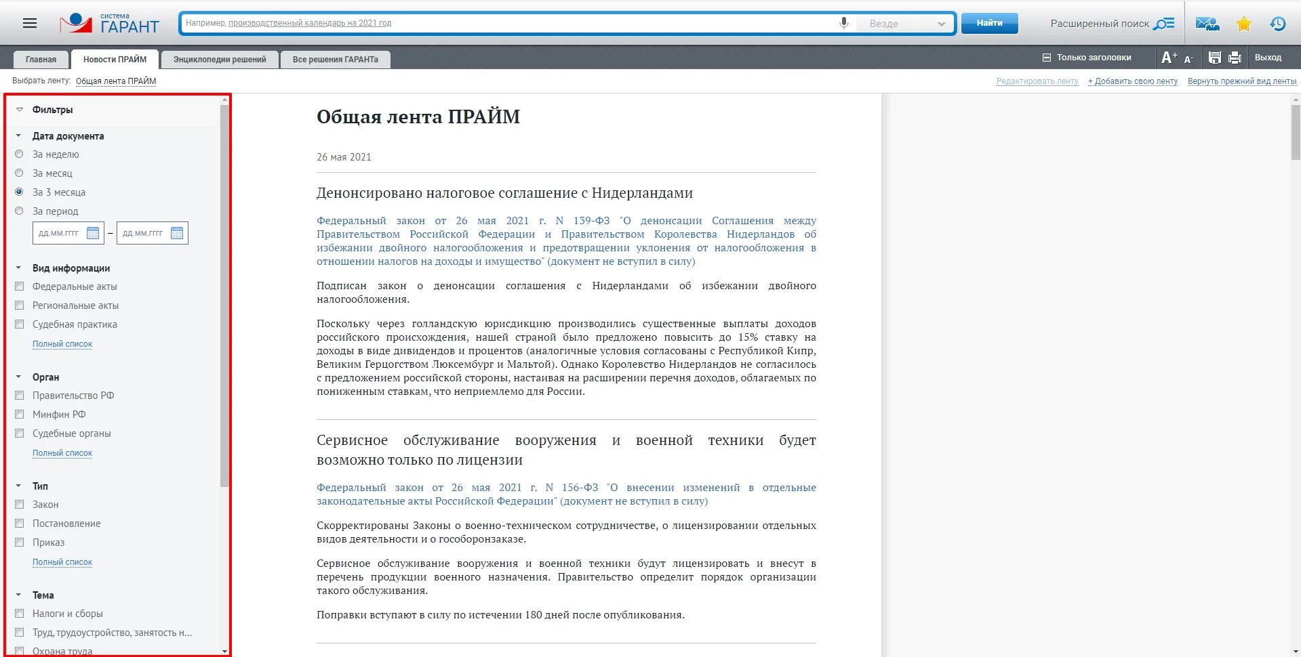Open favorites star icon

tap(1243, 24)
